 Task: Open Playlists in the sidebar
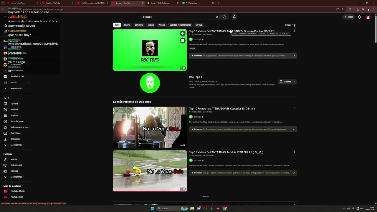[x=17, y=115]
